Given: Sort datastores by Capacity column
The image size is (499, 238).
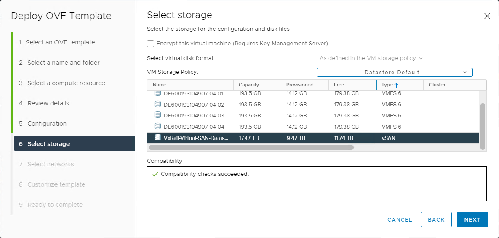Looking at the screenshot, I should click(x=257, y=85).
